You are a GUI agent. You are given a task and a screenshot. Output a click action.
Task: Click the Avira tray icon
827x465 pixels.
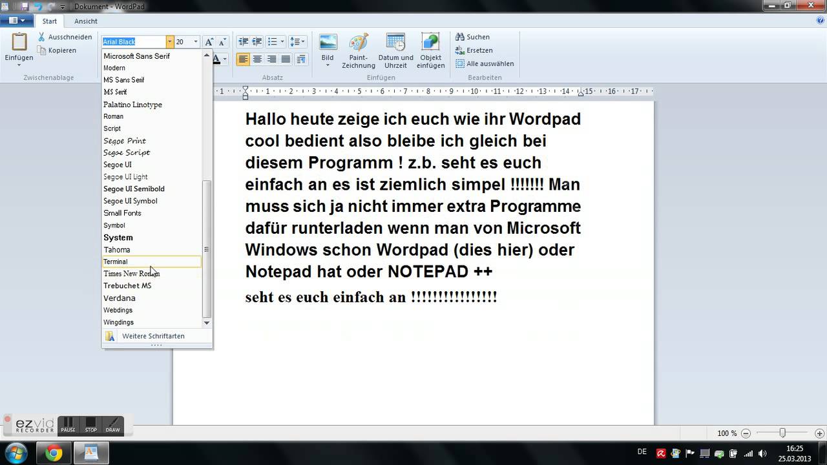(x=662, y=453)
